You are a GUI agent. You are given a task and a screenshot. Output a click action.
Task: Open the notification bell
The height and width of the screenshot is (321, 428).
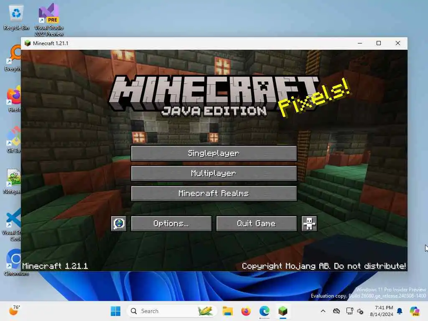pos(400,311)
